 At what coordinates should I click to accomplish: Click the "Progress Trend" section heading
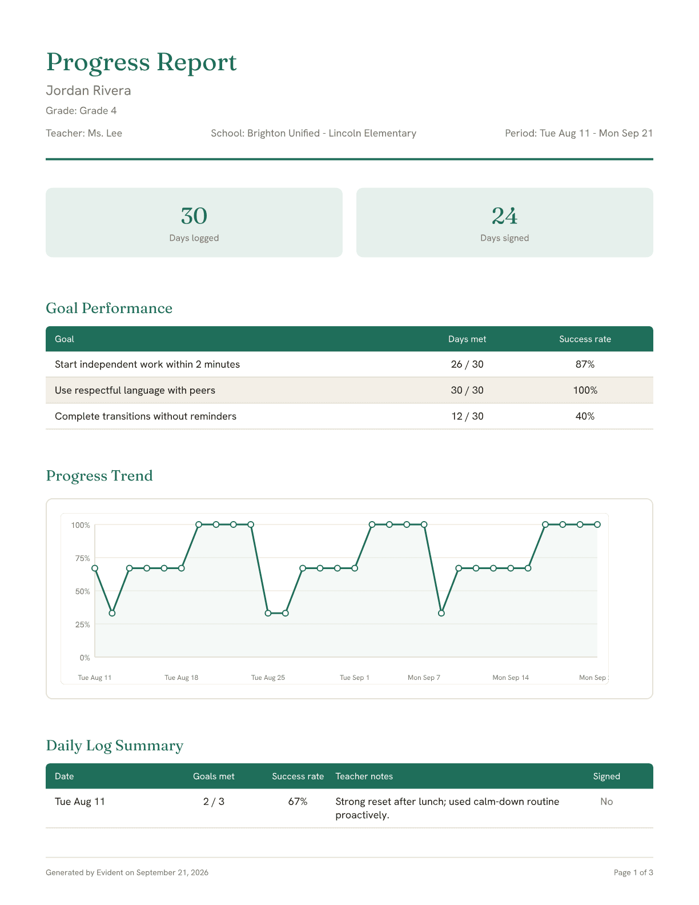pos(99,475)
